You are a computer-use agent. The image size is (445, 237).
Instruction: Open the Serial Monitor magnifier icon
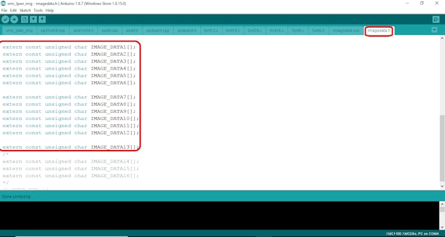(x=436, y=19)
